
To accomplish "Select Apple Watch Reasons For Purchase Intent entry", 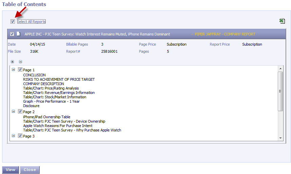I will click(x=58, y=126).
